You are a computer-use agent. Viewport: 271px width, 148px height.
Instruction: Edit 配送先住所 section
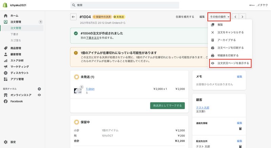click(239, 141)
